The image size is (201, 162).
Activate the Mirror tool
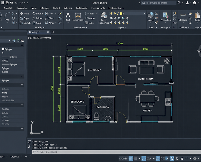[37, 18]
